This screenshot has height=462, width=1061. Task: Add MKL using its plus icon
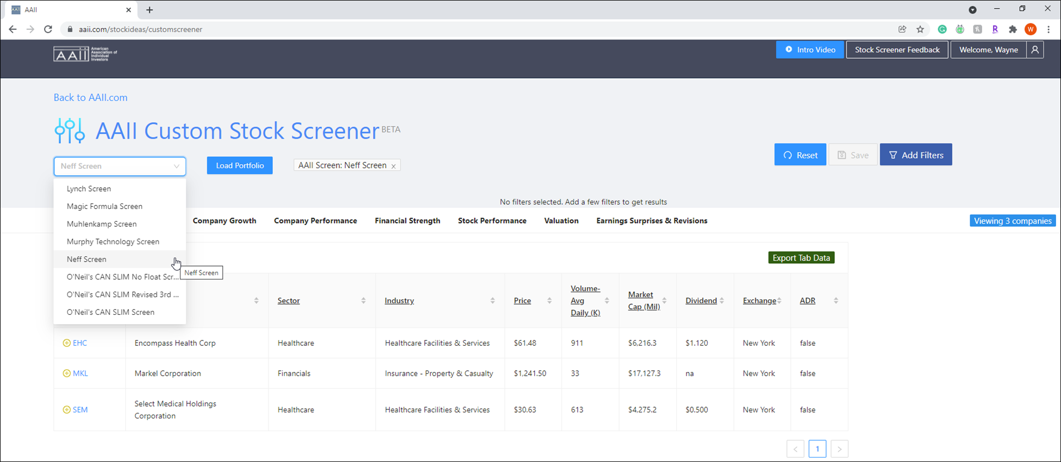tap(66, 374)
